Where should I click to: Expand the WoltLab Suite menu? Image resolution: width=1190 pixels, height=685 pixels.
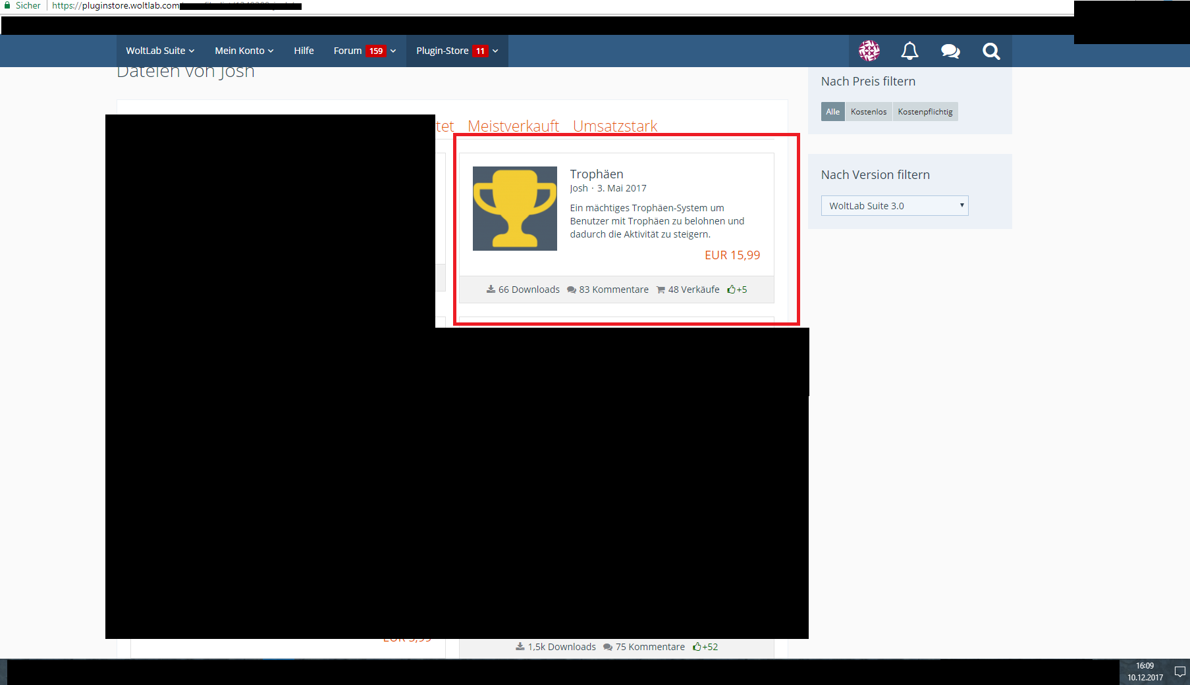[160, 51]
